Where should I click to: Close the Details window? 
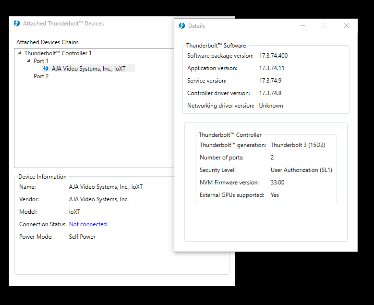(347, 26)
